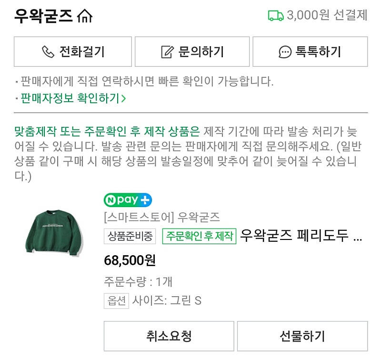
Task: Expand the chevron after 판매자정보 확인하기
Action: 124,99
